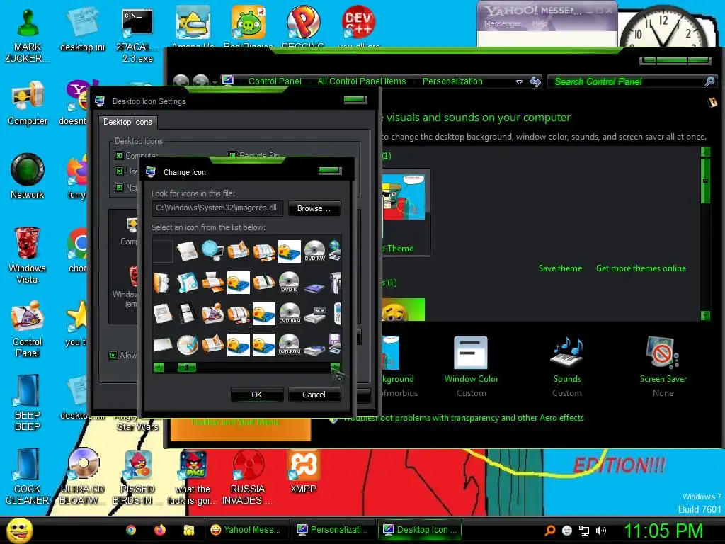Click icon list horizontal scrollbar thumb
725x544 pixels.
tap(187, 368)
